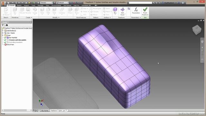Click the help question mark icon in title bar
Image resolution: width=206 pixels, height=116 pixels.
[183, 3]
